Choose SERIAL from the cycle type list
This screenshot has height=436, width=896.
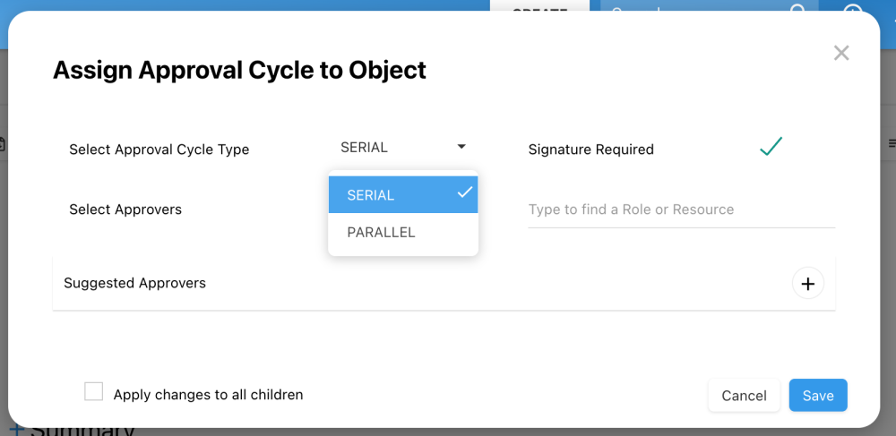[371, 195]
